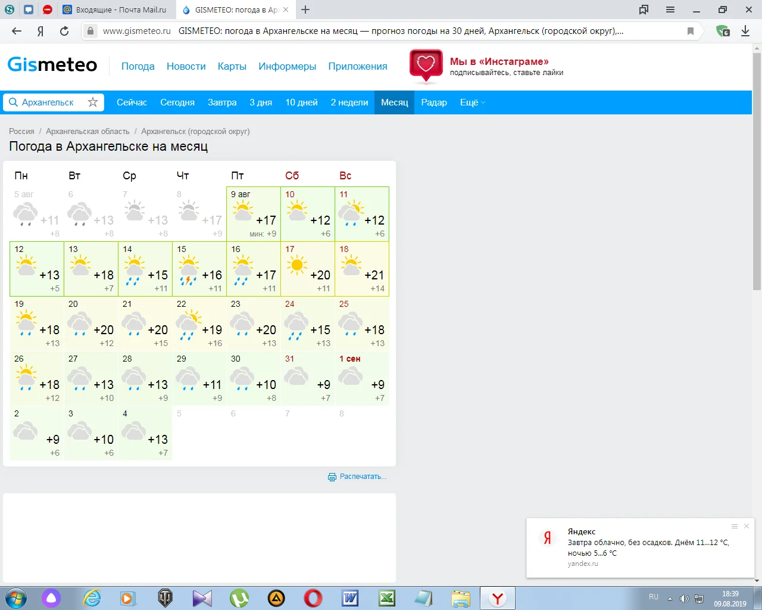This screenshot has height=610, width=762.
Task: Open the Радар tab
Action: [434, 102]
